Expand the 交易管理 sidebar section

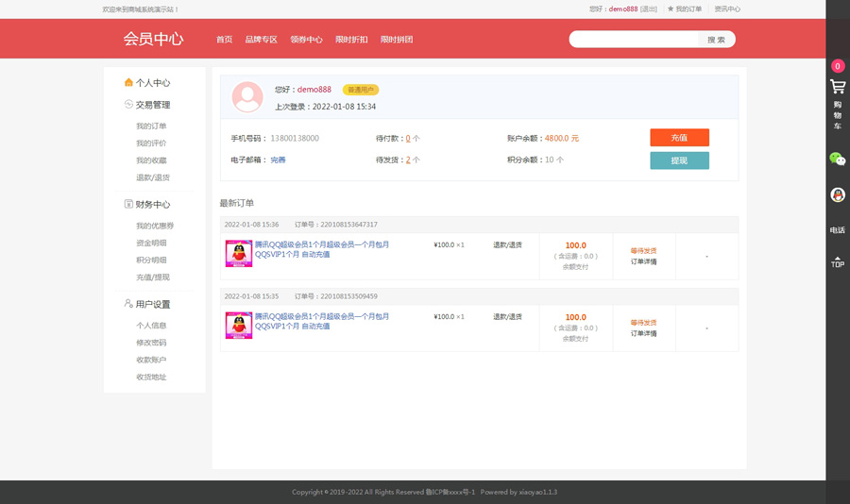point(151,105)
